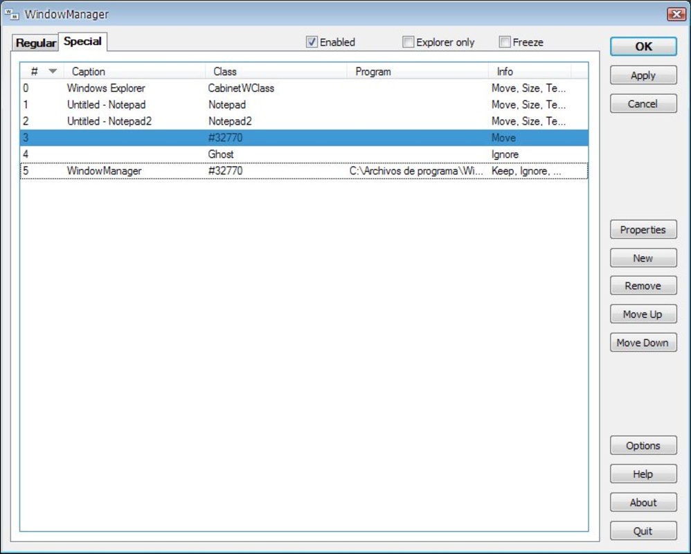Switch to the Regular tab
This screenshot has height=554, width=691.
click(35, 43)
